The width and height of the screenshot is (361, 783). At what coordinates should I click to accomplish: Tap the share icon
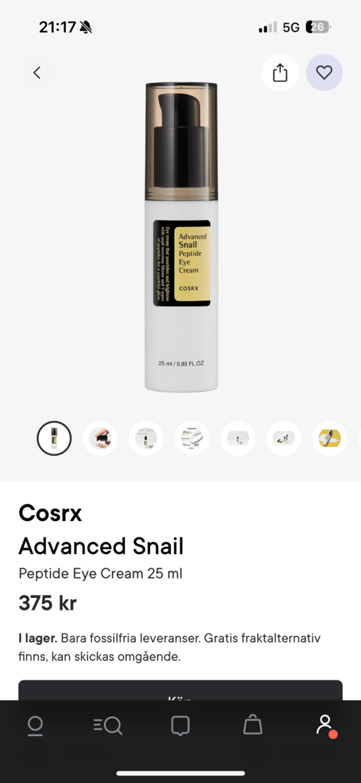click(280, 73)
